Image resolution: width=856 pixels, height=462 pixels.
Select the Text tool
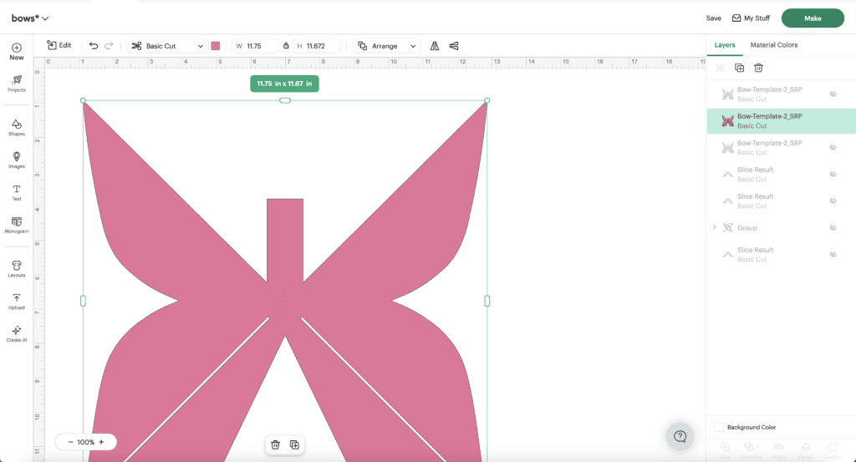coord(17,192)
